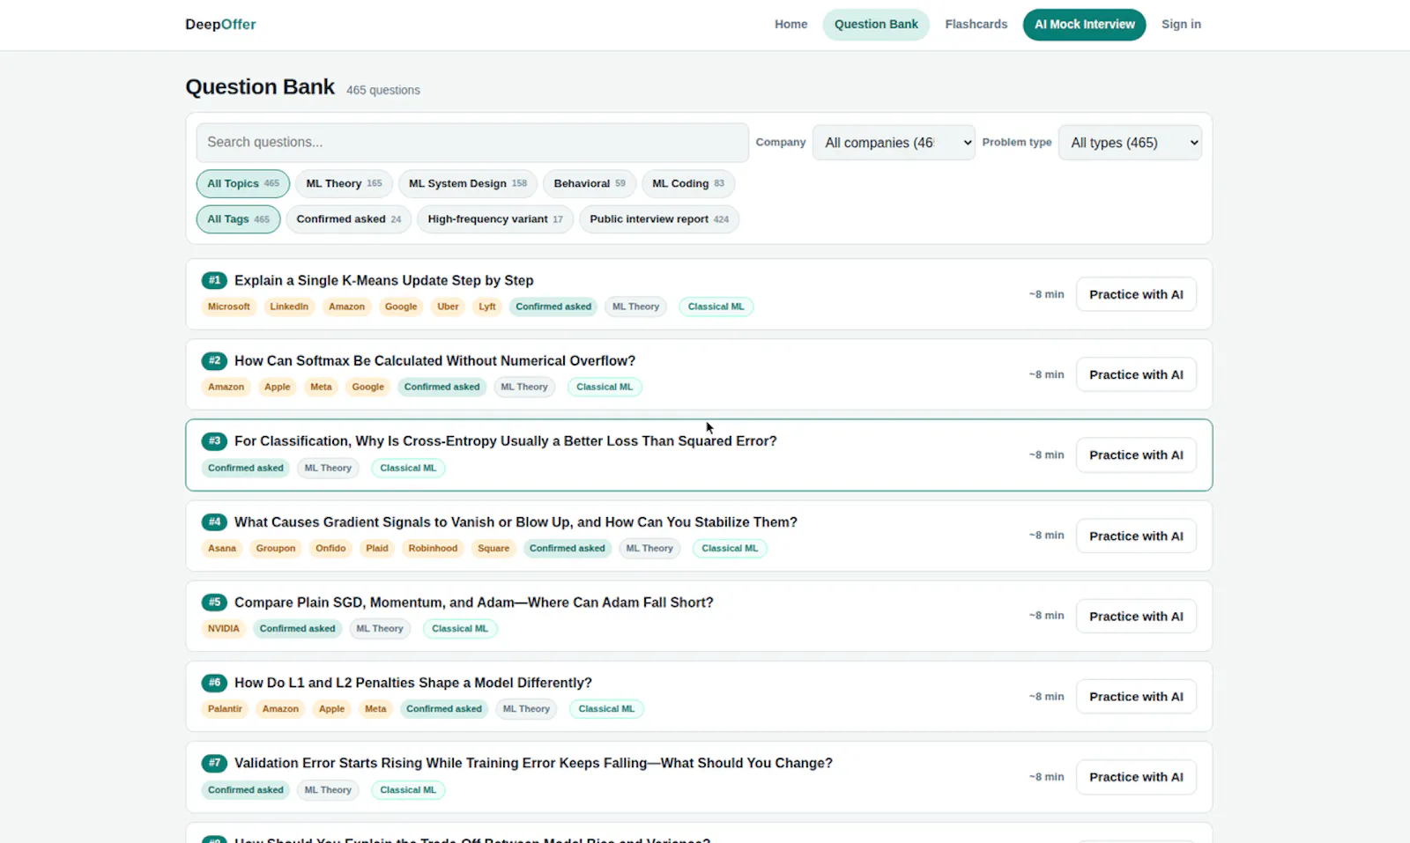This screenshot has width=1410, height=843.
Task: Select the All Topics filter chip
Action: pyautogui.click(x=243, y=183)
